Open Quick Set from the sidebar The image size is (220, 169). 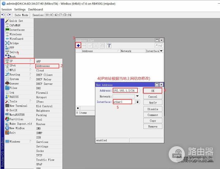point(16,21)
